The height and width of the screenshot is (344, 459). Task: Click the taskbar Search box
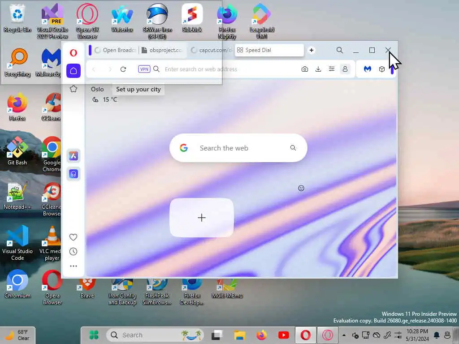[155, 335]
